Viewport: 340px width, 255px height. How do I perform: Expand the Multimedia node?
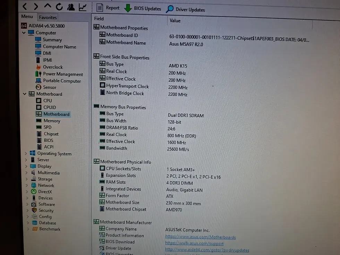pos(26,173)
